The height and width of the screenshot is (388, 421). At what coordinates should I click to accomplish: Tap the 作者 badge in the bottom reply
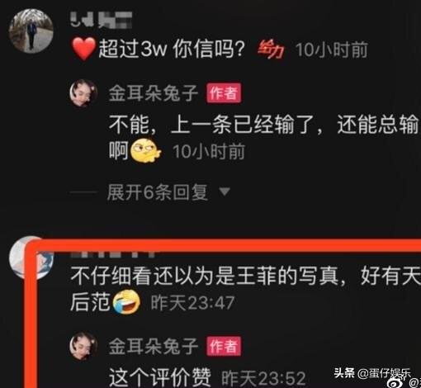pos(224,346)
